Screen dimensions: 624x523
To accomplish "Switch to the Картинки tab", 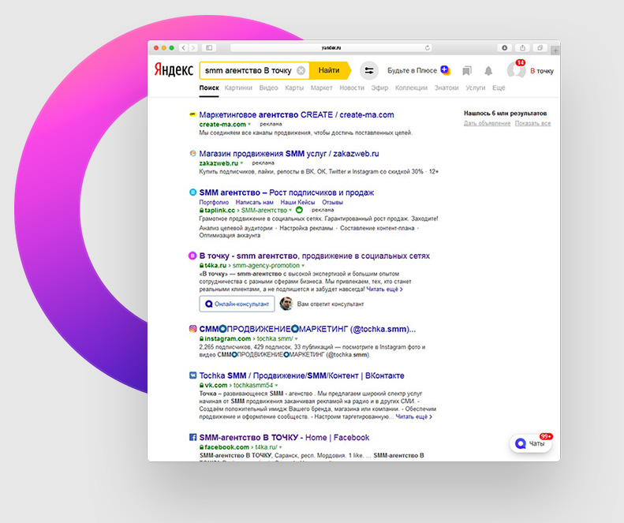I will tap(238, 88).
